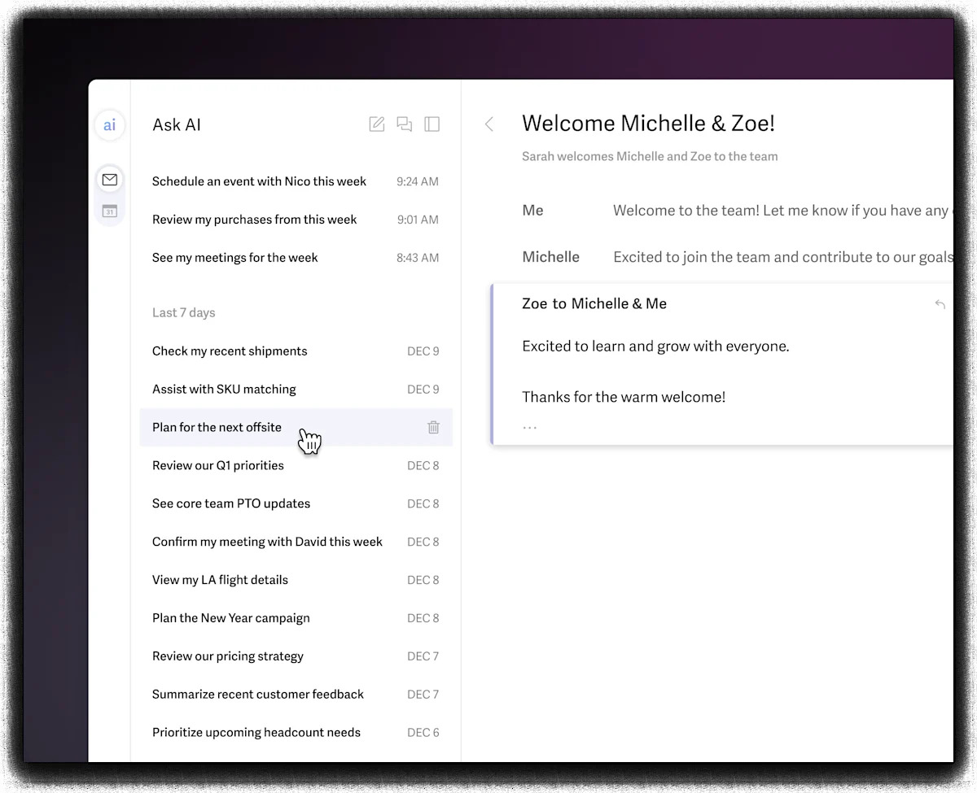Delete the 'Plan for the next offsite' chat
Image resolution: width=977 pixels, height=793 pixels.
433,427
